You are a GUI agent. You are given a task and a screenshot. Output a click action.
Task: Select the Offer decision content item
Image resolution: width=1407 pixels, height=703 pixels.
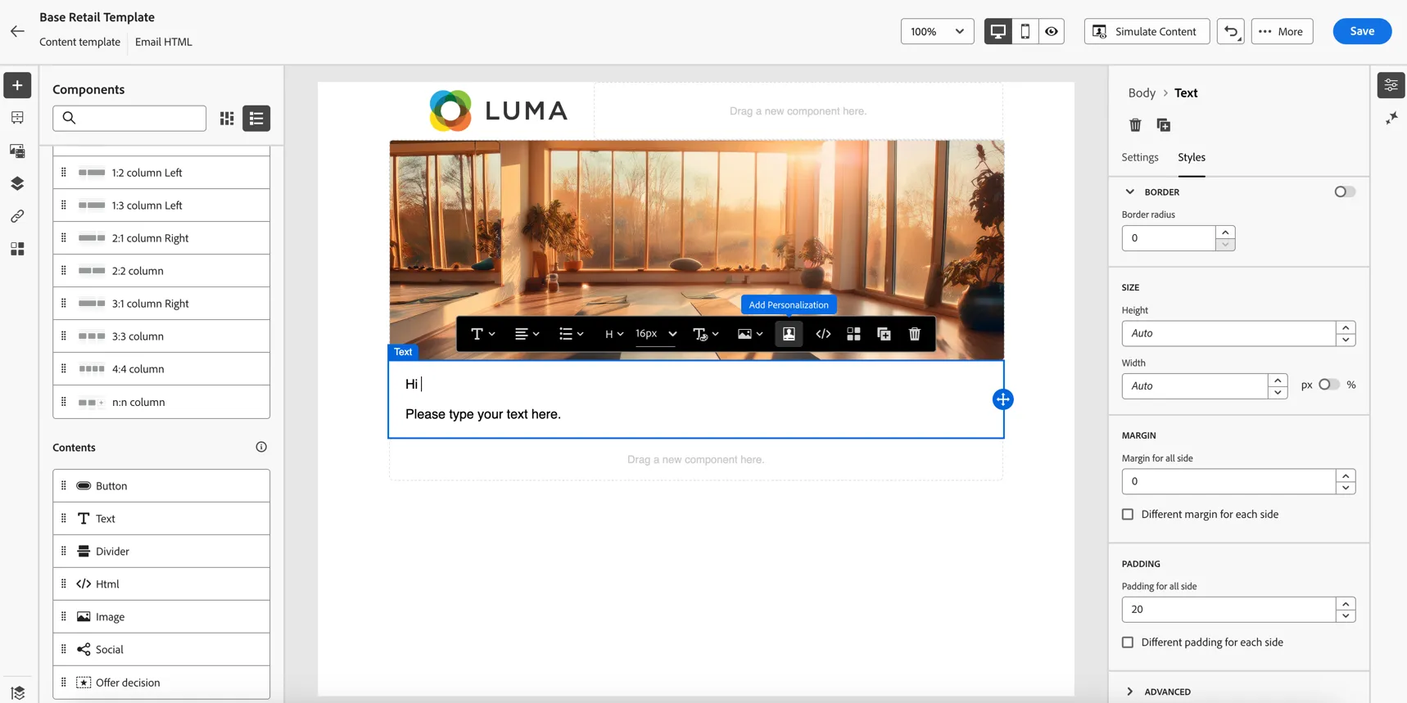coord(161,683)
